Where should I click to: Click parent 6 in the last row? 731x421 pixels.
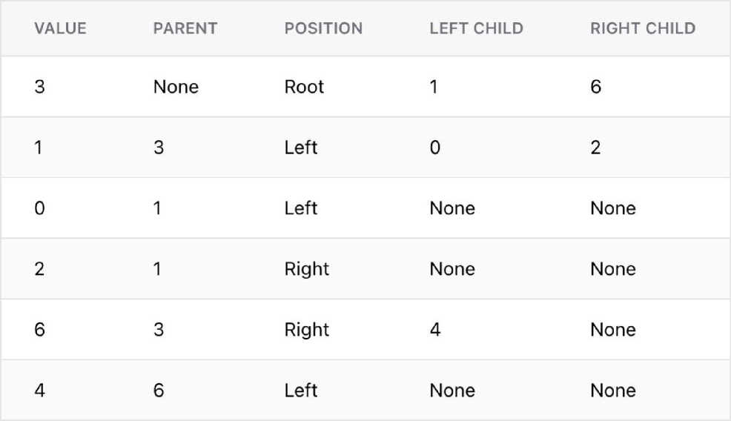click(x=158, y=391)
